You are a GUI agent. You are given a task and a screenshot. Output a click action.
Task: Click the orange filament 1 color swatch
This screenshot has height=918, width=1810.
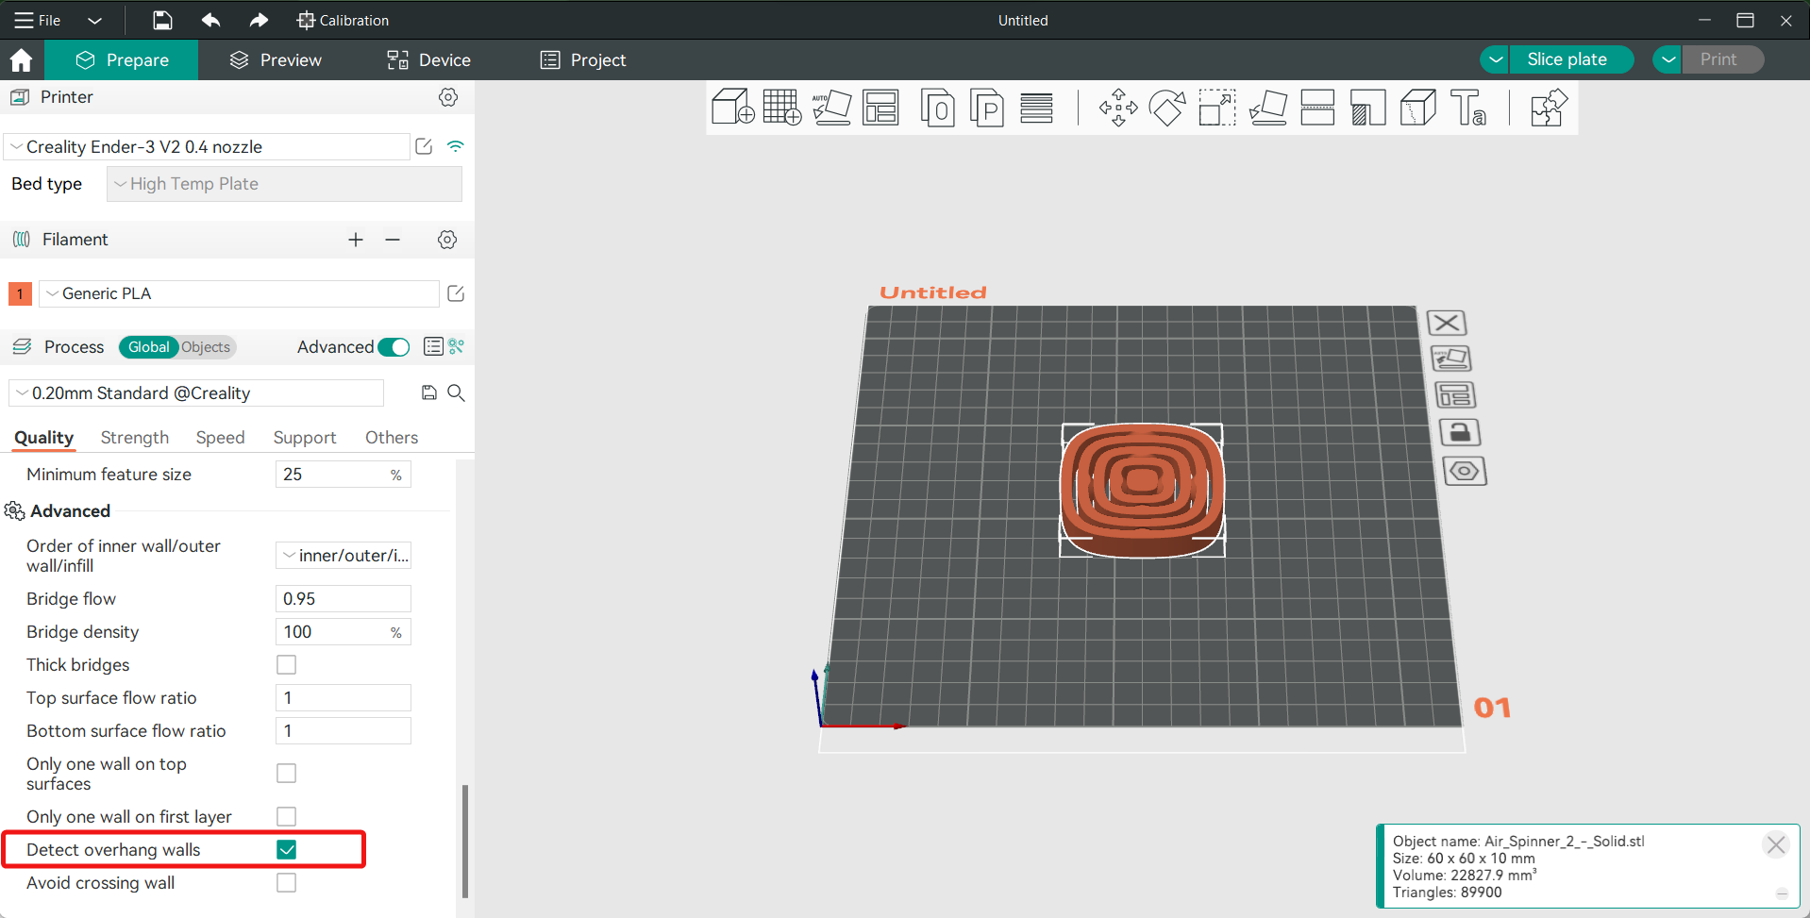20,293
